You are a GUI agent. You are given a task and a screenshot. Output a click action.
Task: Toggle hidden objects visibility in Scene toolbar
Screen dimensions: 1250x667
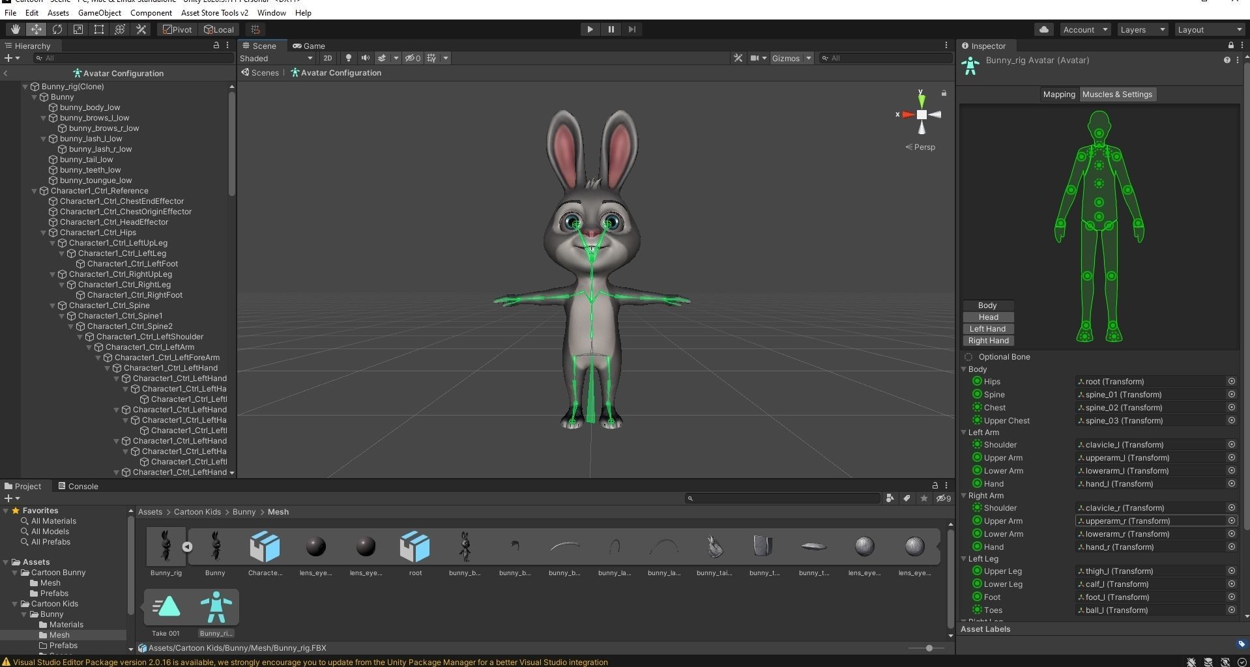[413, 58]
